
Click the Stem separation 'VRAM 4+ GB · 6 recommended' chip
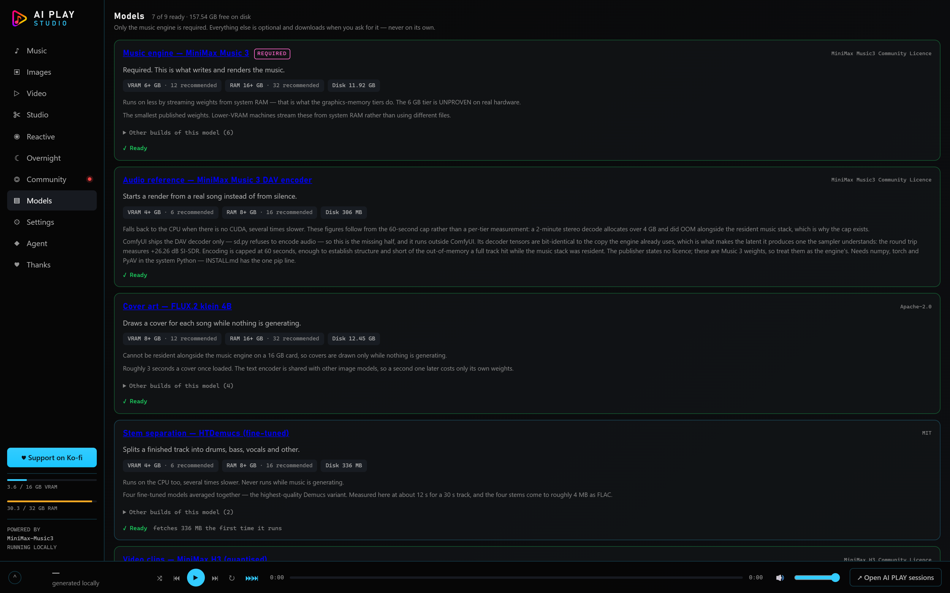click(x=170, y=466)
